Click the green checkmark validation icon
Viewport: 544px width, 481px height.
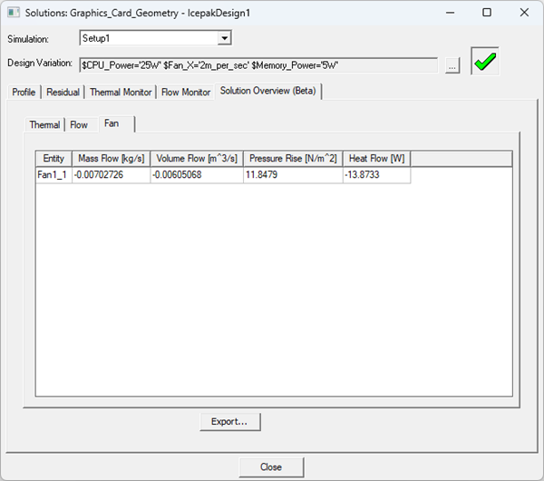coord(485,61)
